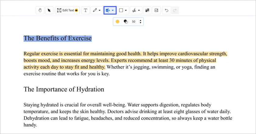256x134 pixels.
Task: Click the words "regulates body"
Action: pyautogui.click(x=196, y=105)
